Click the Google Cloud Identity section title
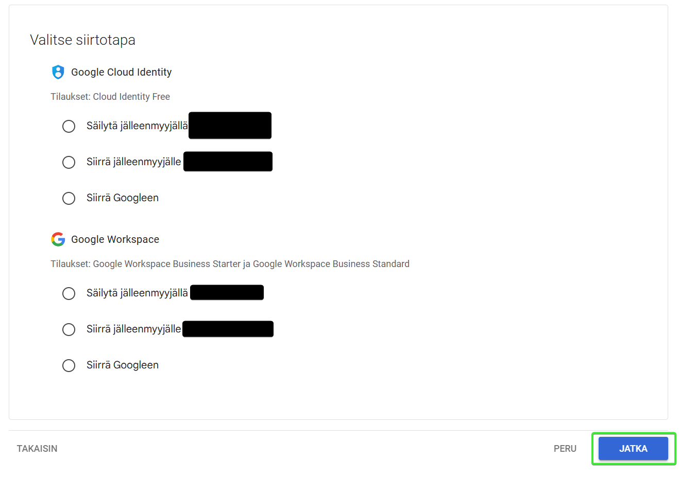 [122, 72]
